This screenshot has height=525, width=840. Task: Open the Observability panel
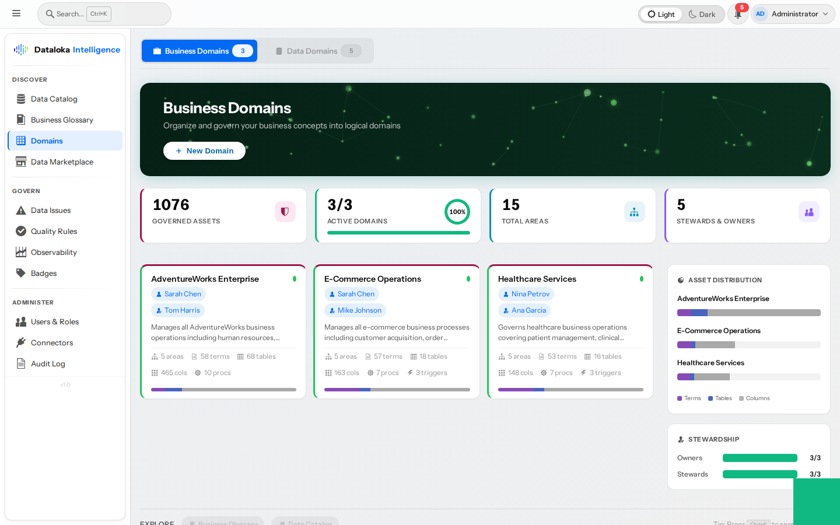click(54, 252)
